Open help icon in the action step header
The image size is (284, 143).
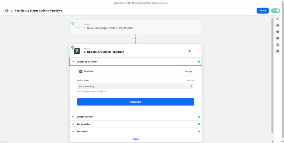pos(189,51)
